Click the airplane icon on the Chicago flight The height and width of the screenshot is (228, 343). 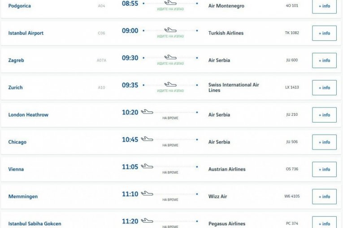[x=147, y=139]
